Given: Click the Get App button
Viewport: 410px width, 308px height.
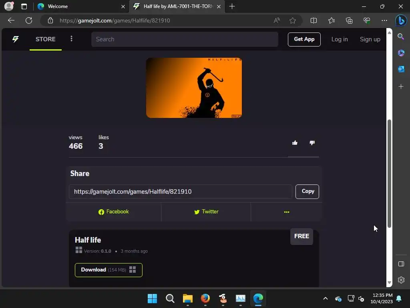Looking at the screenshot, I should click(x=304, y=39).
